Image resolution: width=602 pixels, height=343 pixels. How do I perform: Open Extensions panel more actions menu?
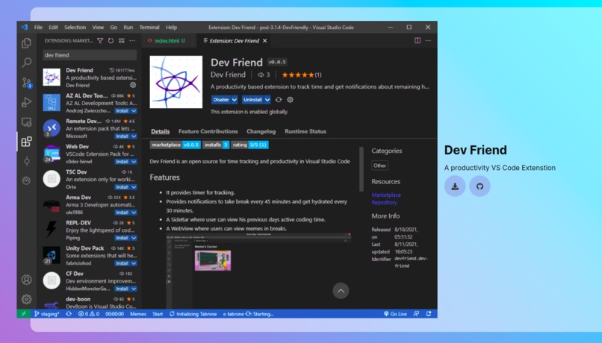point(132,40)
